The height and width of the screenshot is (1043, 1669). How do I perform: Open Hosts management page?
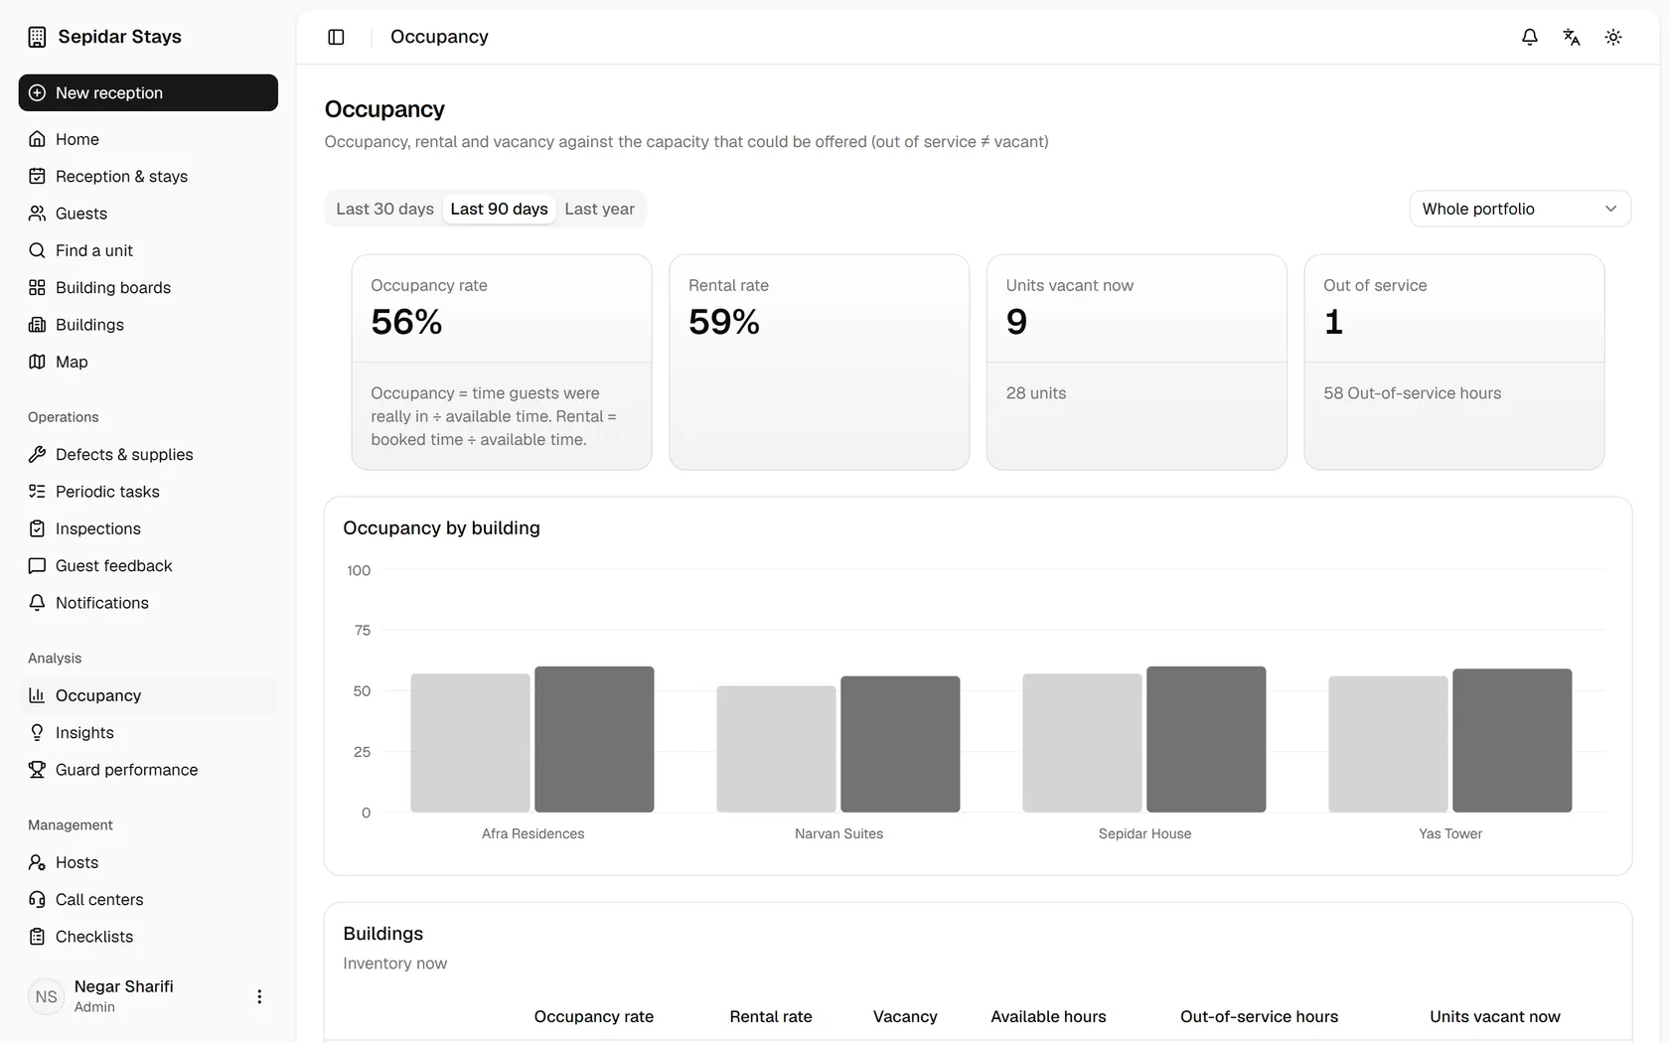coord(148,862)
